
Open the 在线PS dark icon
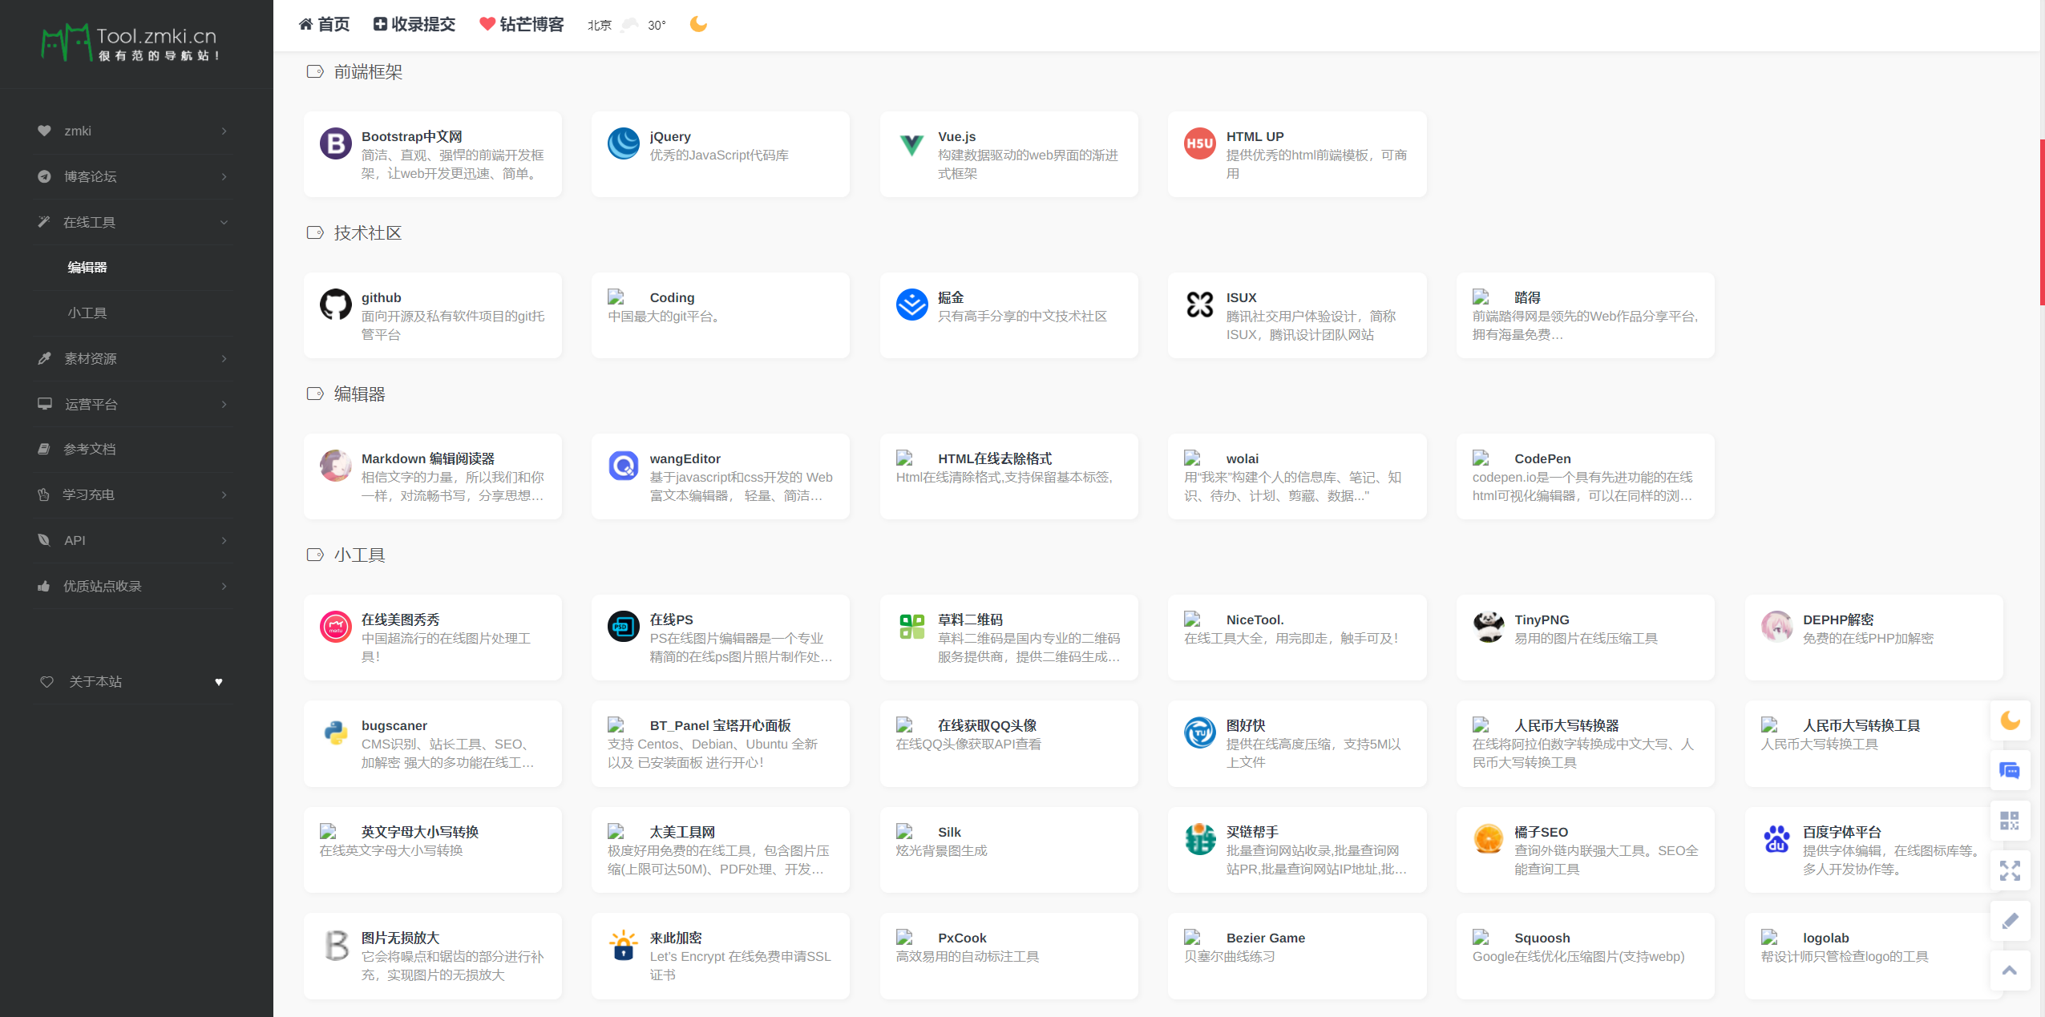[x=624, y=628]
